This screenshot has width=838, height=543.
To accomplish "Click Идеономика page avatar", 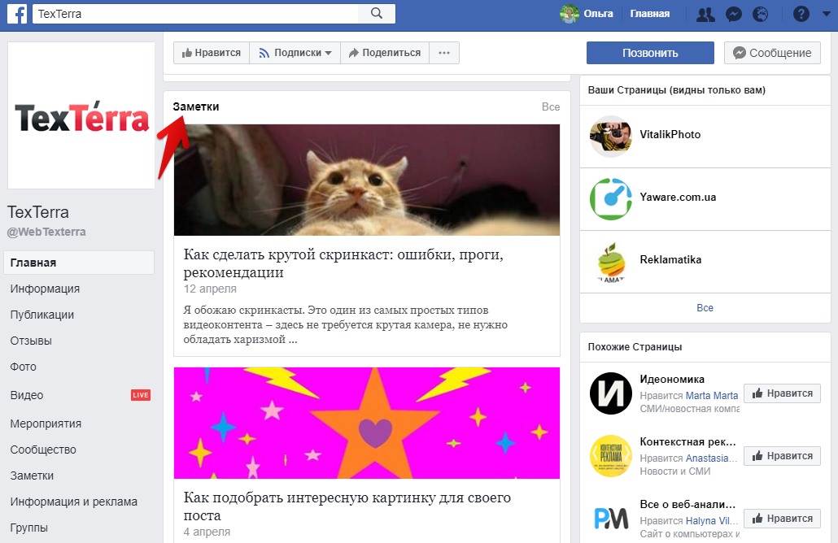I will coord(610,393).
